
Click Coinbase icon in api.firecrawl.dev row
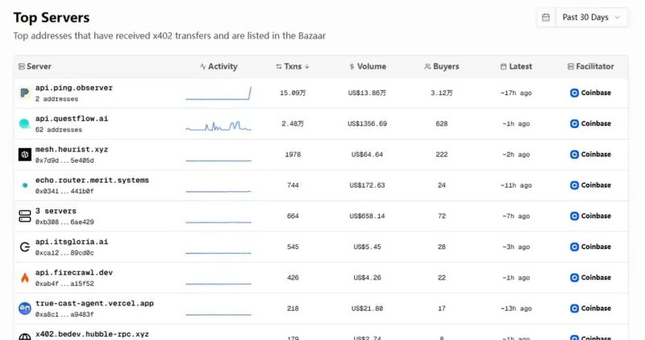click(x=574, y=277)
